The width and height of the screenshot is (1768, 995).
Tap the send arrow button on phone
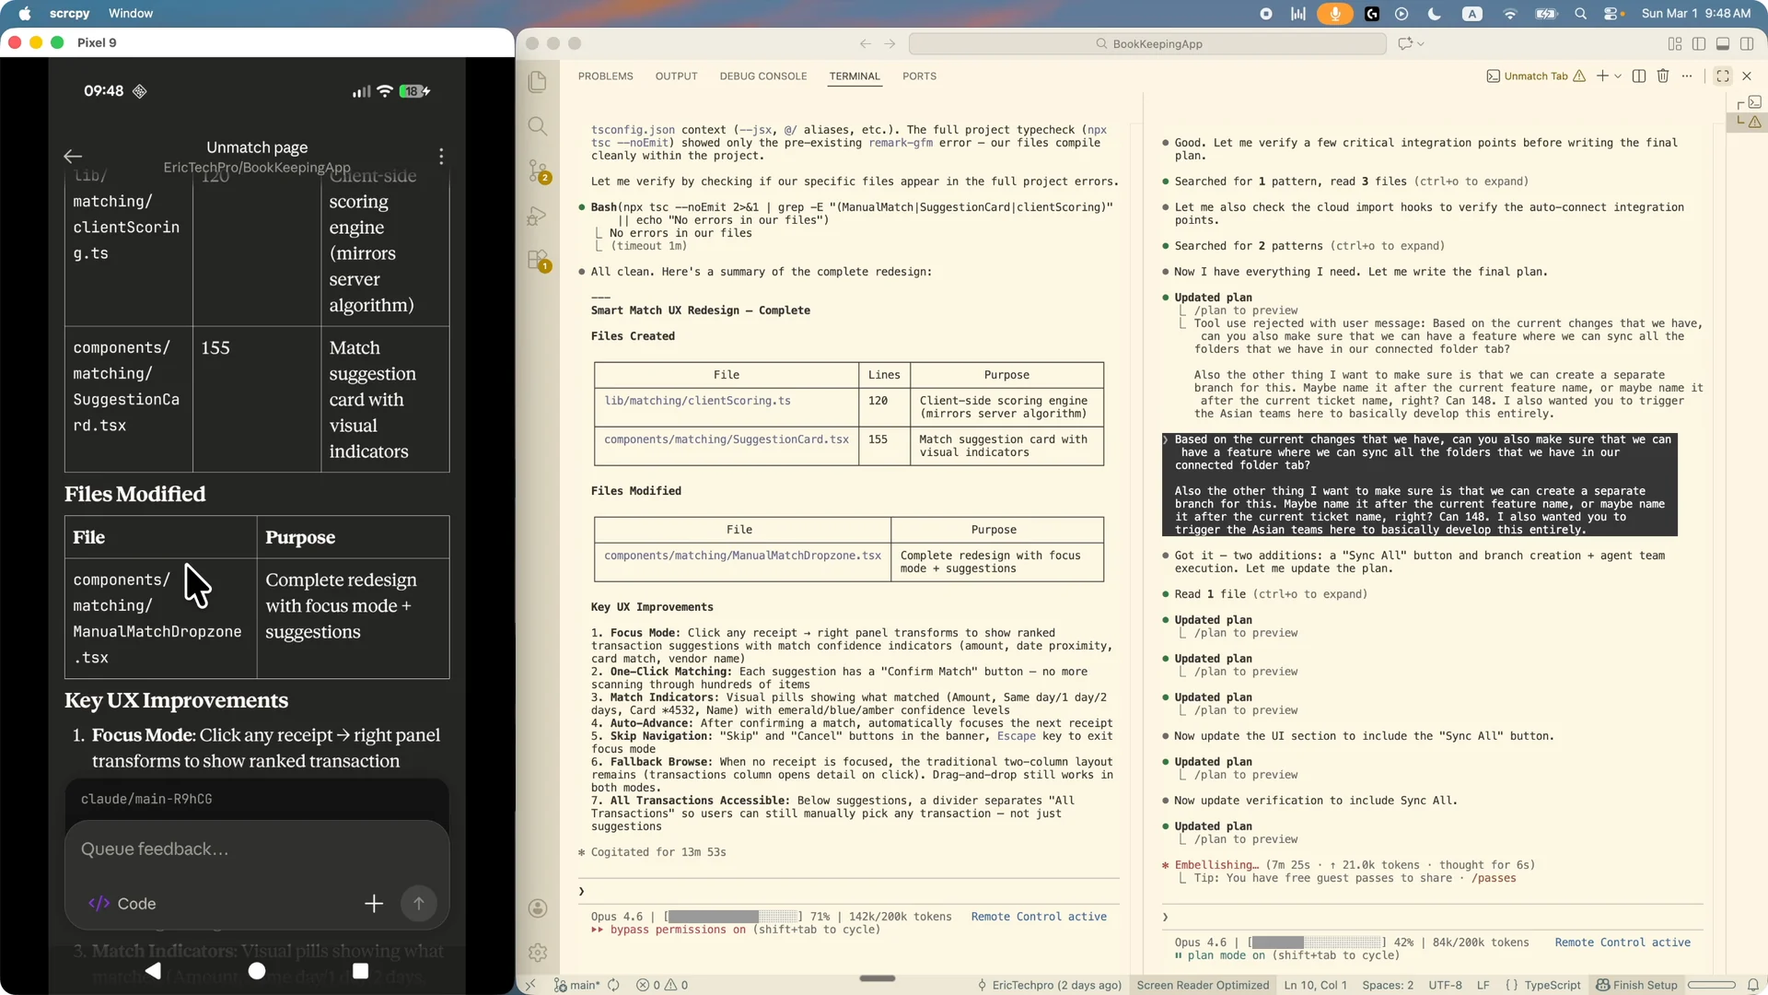(419, 904)
